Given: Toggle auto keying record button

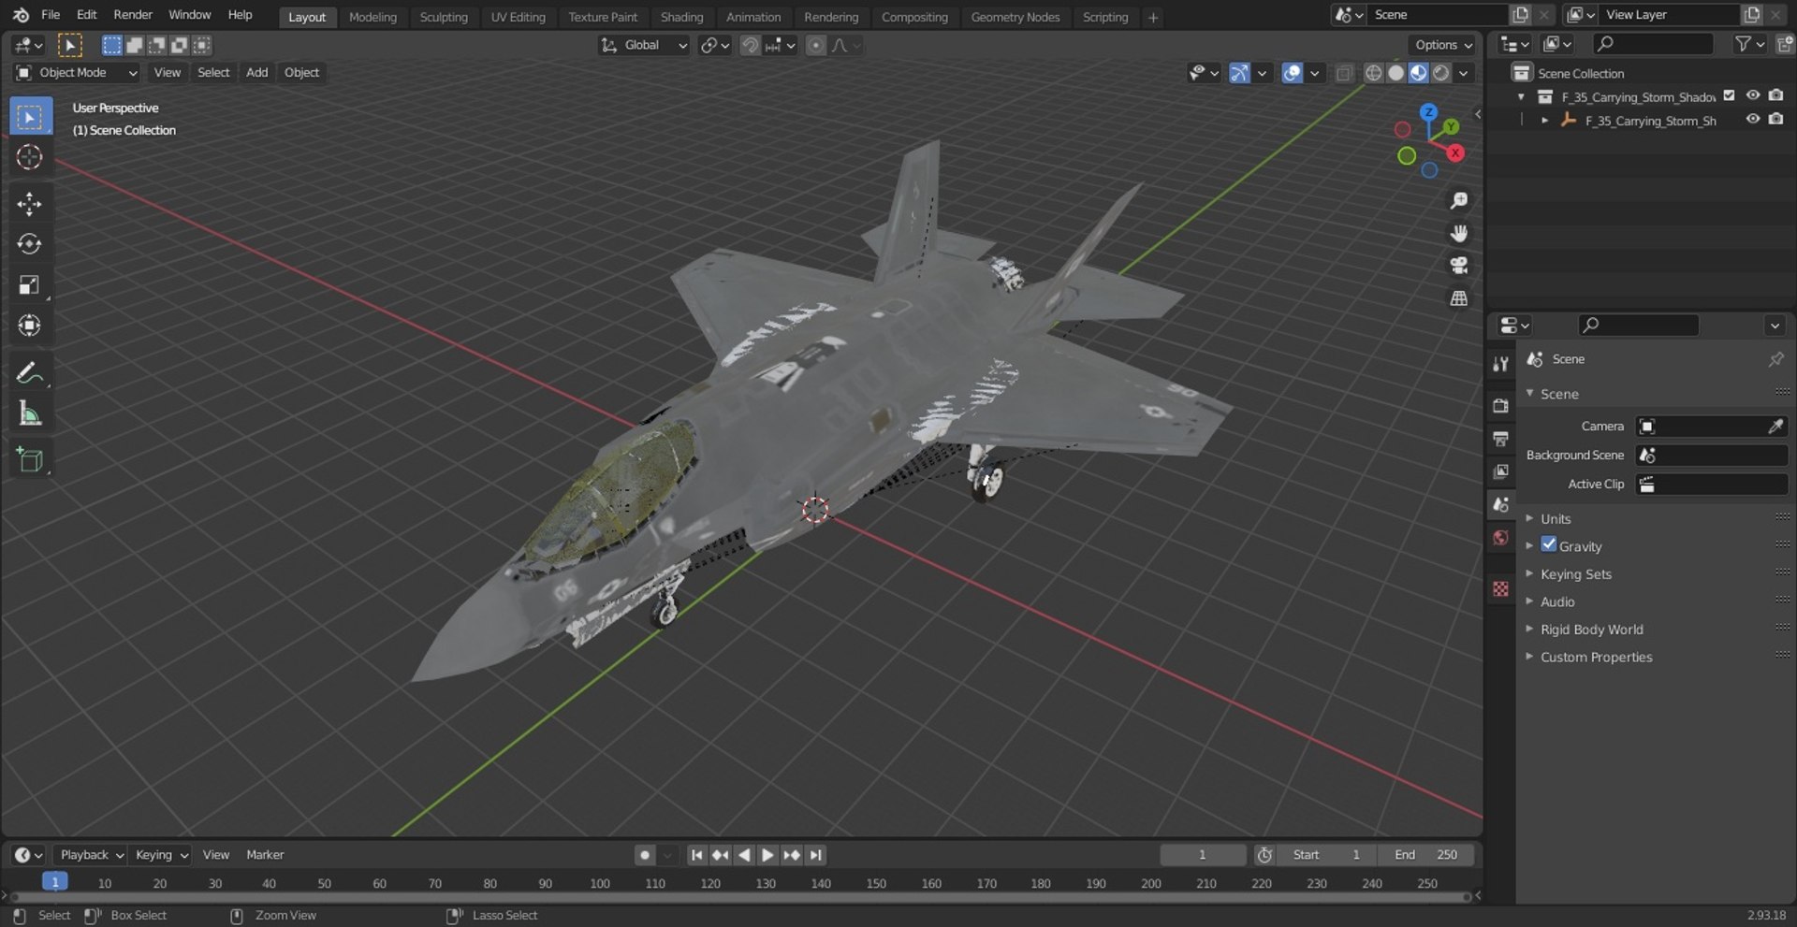Looking at the screenshot, I should pos(644,855).
